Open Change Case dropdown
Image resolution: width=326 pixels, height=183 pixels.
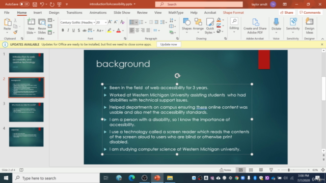[x=100, y=30]
